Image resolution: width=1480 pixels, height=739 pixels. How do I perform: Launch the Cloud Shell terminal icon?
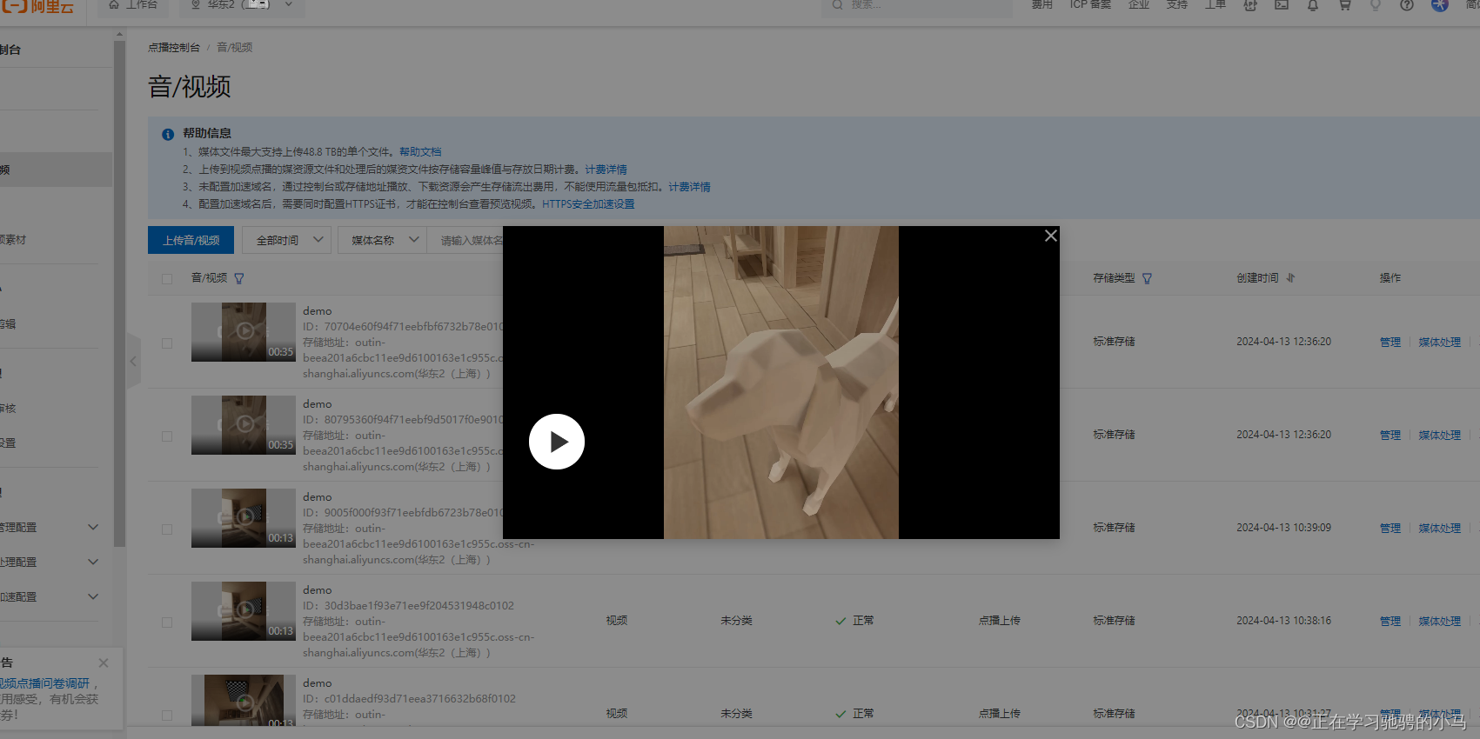tap(1282, 5)
